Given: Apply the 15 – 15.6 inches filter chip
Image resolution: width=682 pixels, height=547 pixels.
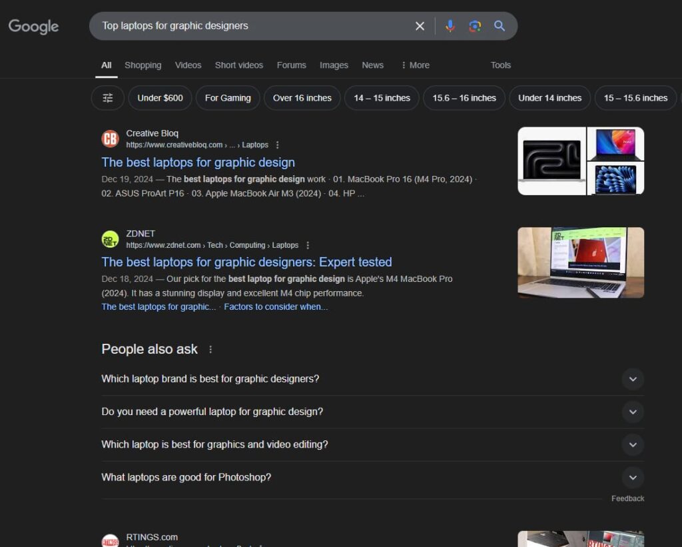Looking at the screenshot, I should pyautogui.click(x=635, y=98).
